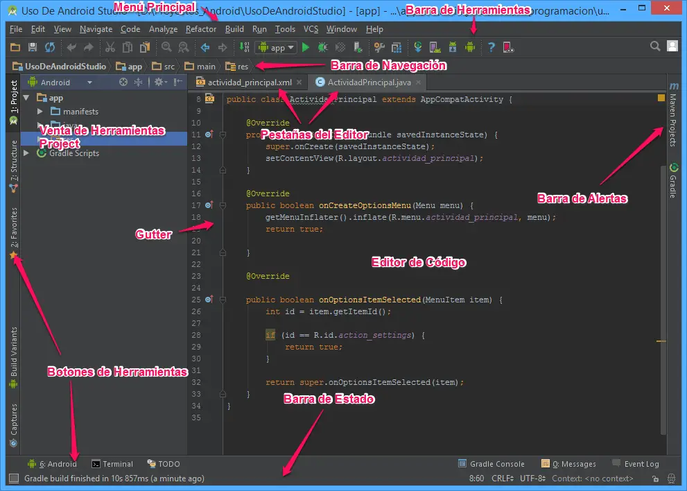Toggle read-only lock icon in status bar
The width and height of the screenshot is (687, 491).
[655, 479]
